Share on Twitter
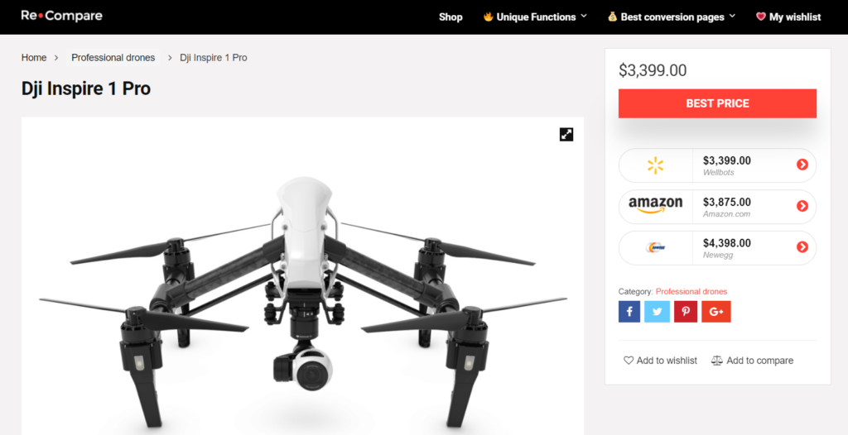The image size is (848, 435). pyautogui.click(x=657, y=312)
